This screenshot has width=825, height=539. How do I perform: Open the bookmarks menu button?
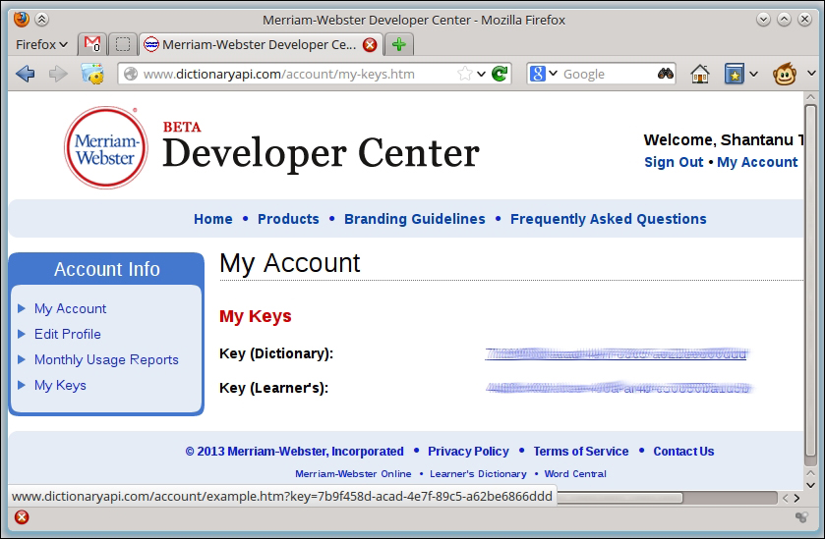[x=735, y=74]
